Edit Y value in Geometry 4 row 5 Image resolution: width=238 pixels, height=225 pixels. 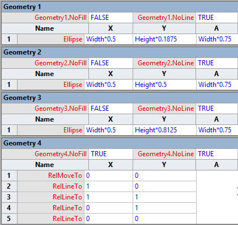(x=164, y=219)
